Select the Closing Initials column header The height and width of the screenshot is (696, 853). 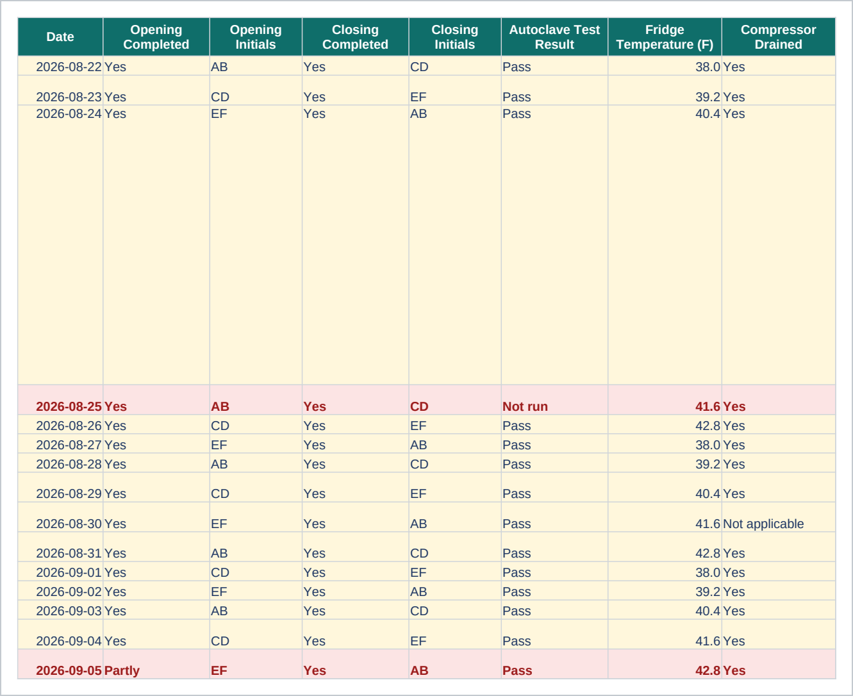tap(455, 37)
